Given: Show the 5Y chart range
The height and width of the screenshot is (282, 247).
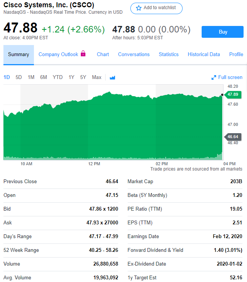Looking at the screenshot, I should 83,77.
